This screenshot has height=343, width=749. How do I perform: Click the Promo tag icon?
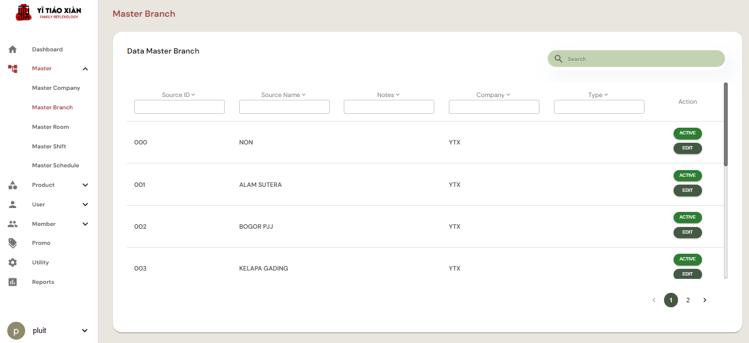pyautogui.click(x=13, y=243)
